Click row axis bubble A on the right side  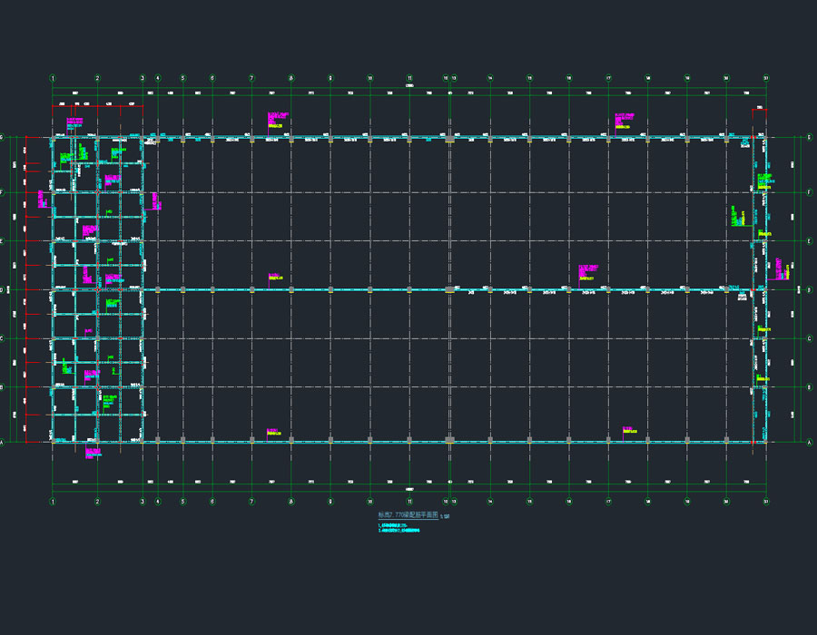(x=809, y=443)
